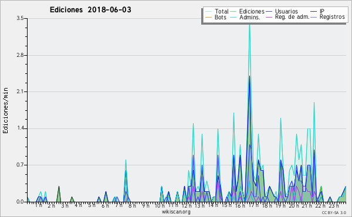Click the 1 h tick label on x-axis

click(x=39, y=205)
